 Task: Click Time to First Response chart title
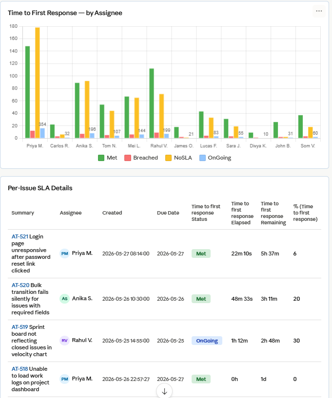pos(65,13)
